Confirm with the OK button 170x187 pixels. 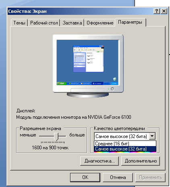tap(85, 177)
